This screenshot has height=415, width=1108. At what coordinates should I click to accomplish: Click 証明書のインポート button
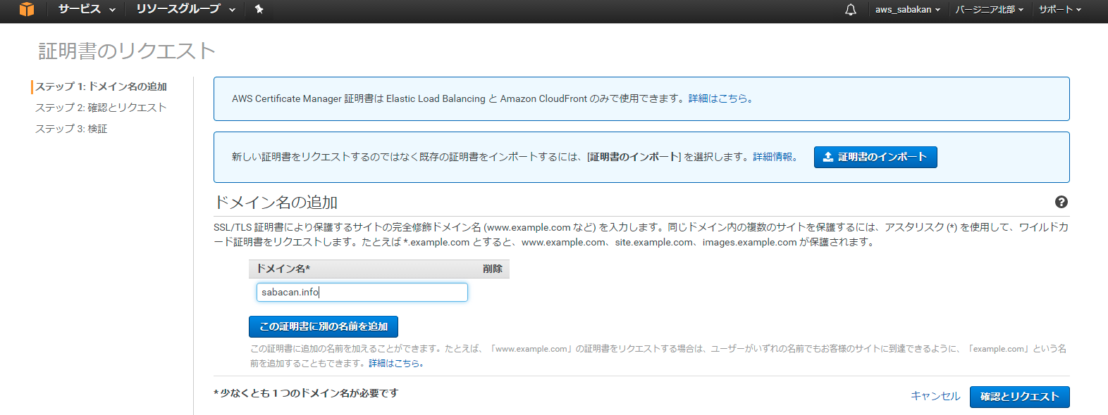(875, 157)
